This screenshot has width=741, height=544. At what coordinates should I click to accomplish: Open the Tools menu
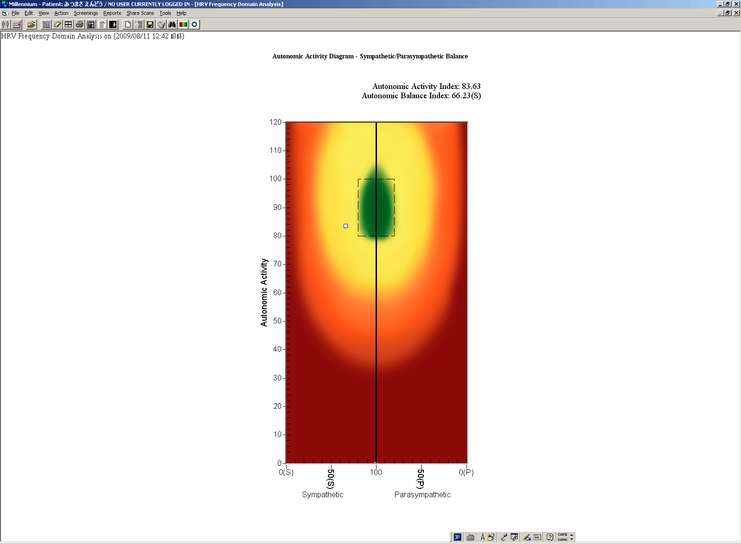tap(165, 13)
